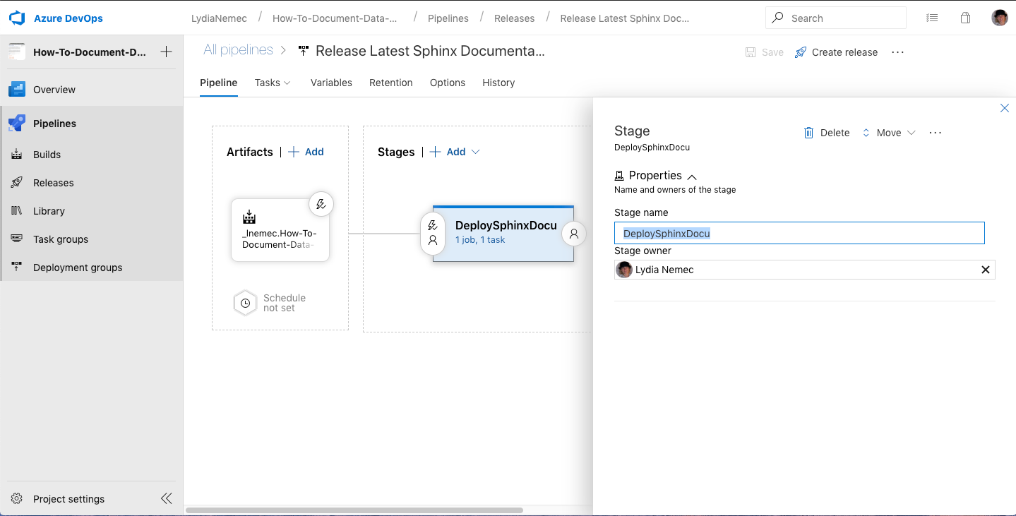
Task: Delete the stage using the trash icon
Action: coord(808,132)
